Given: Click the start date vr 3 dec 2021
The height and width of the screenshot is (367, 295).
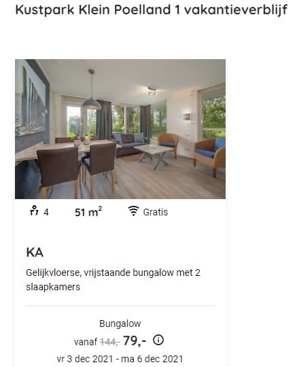Looking at the screenshot, I should [x=85, y=359].
